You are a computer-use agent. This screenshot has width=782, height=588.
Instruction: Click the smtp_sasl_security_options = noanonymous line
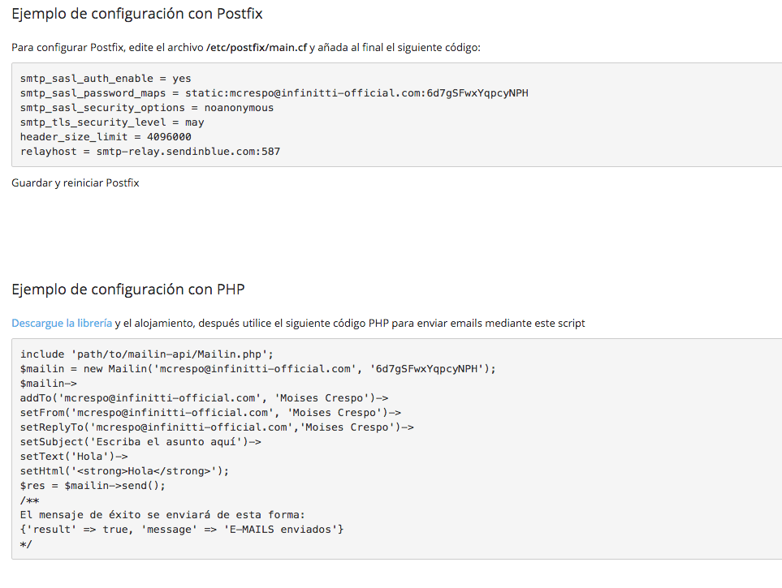147,108
